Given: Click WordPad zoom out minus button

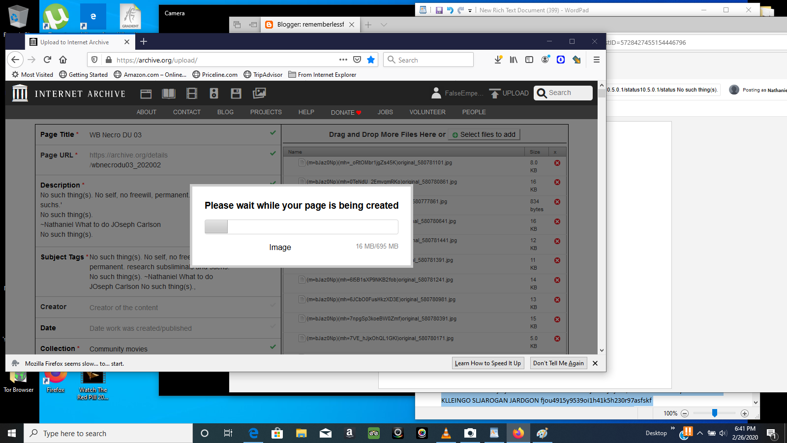Looking at the screenshot, I should [x=685, y=413].
